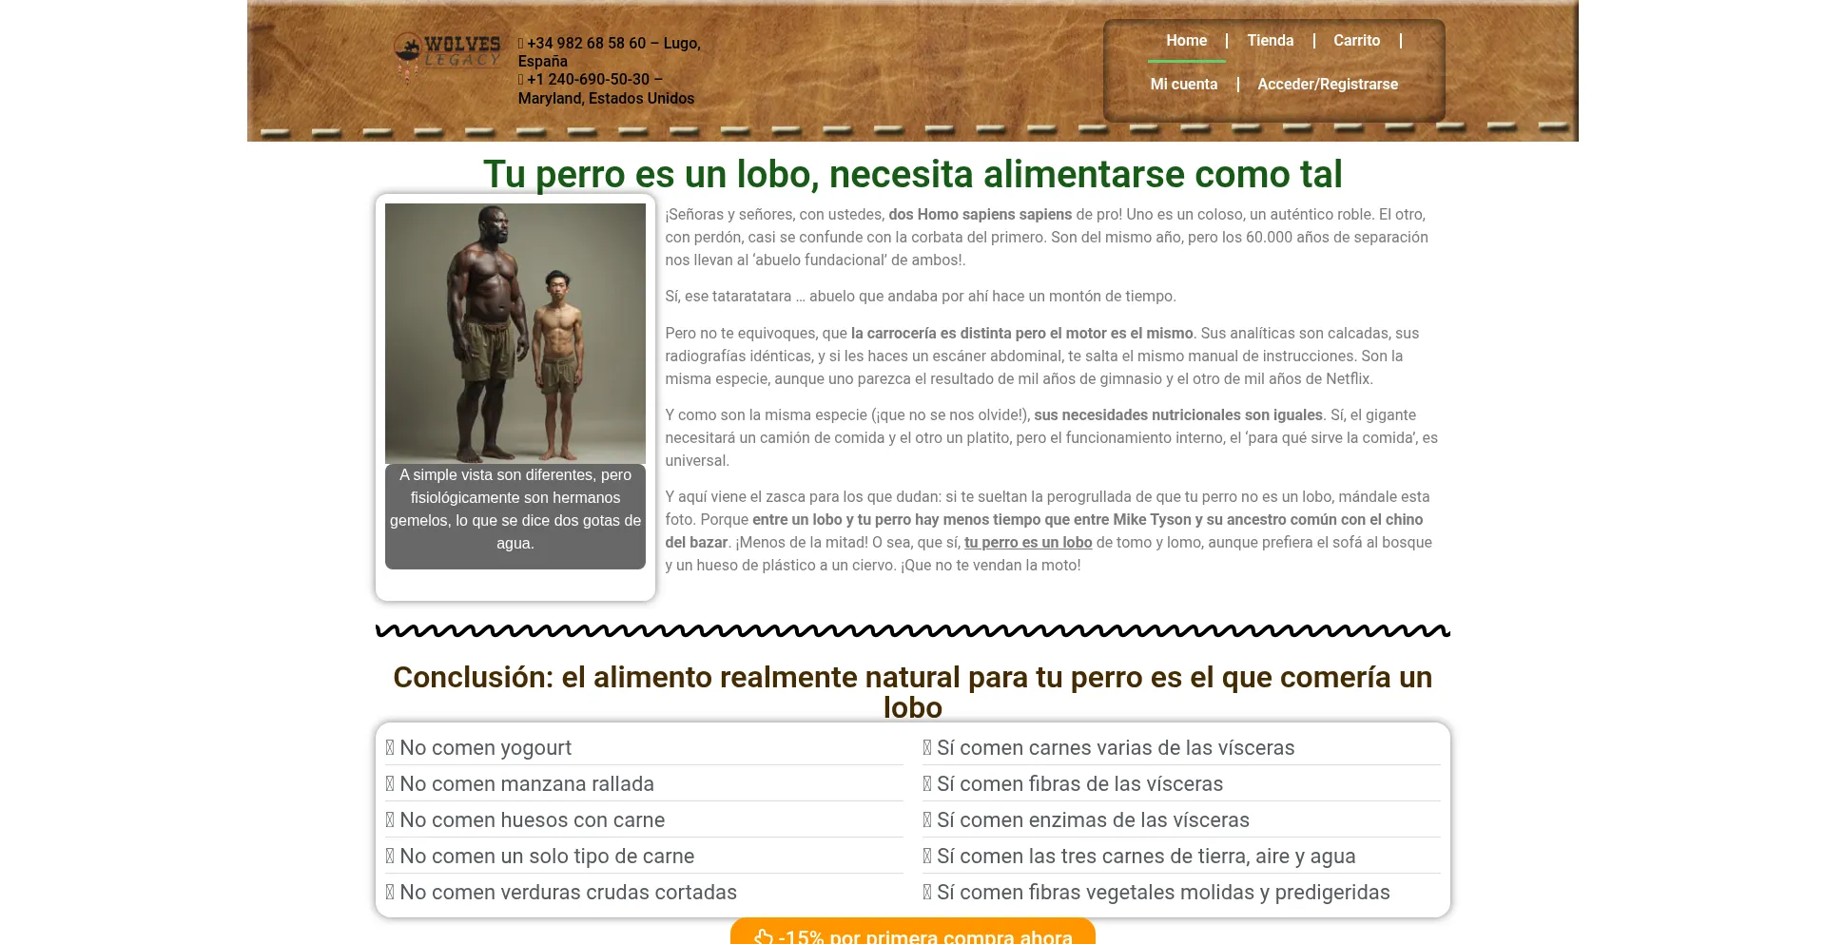Click the icon before 'No comen verduras crudas cortadas'
Image resolution: width=1826 pixels, height=944 pixels.
(390, 893)
